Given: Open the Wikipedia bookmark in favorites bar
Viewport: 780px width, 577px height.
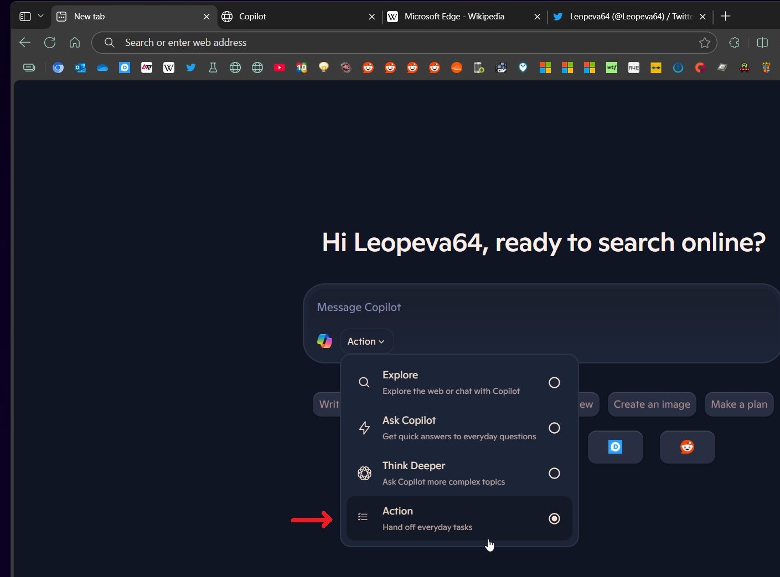Looking at the screenshot, I should (169, 67).
